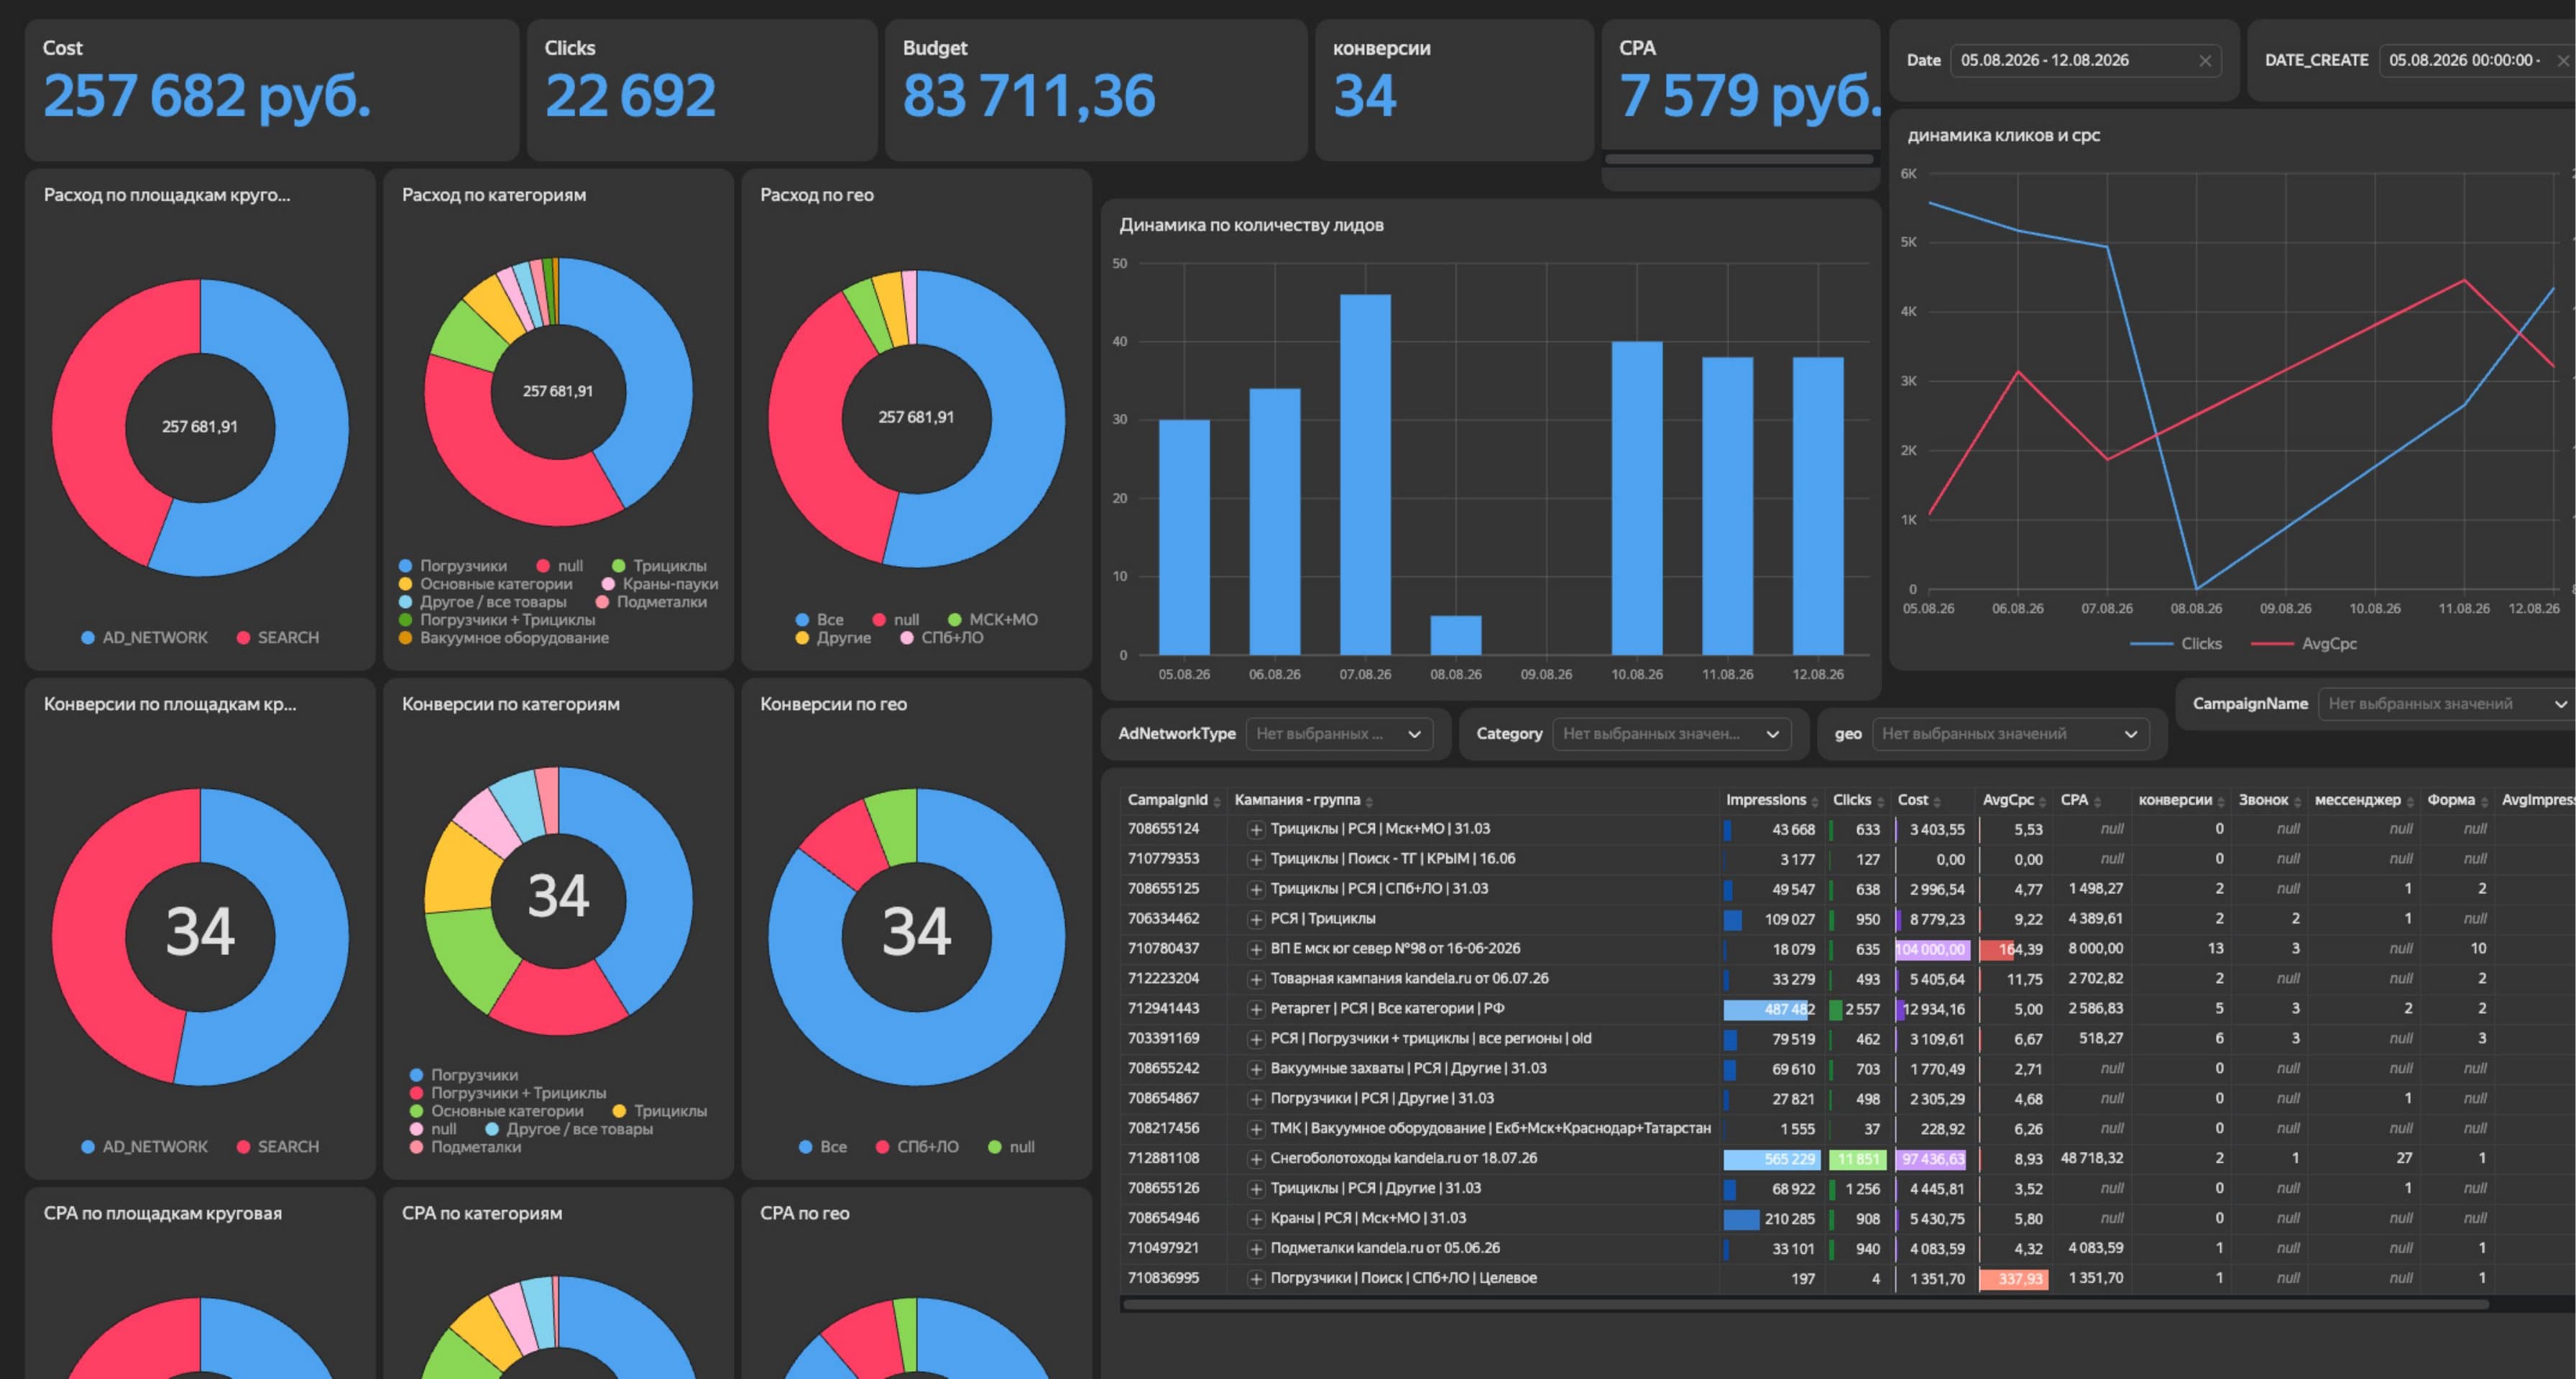Expand row ВП Е мск юг север №98
This screenshot has height=1379, width=2576.
[x=1256, y=950]
